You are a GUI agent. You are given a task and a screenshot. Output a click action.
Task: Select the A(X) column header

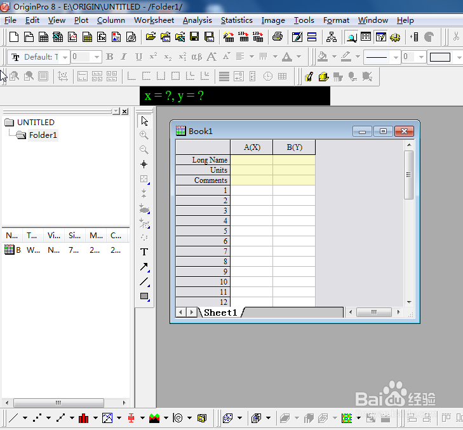(x=252, y=147)
